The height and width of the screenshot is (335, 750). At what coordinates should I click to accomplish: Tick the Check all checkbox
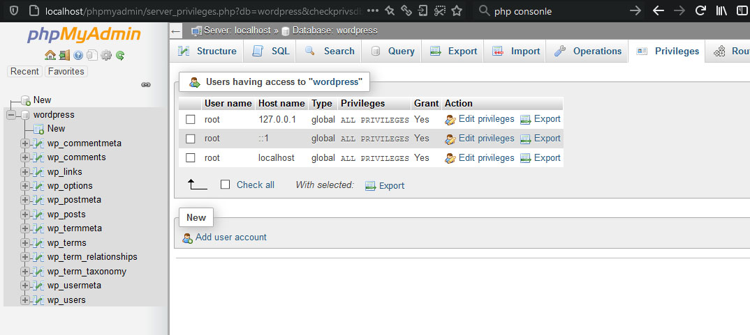click(226, 185)
